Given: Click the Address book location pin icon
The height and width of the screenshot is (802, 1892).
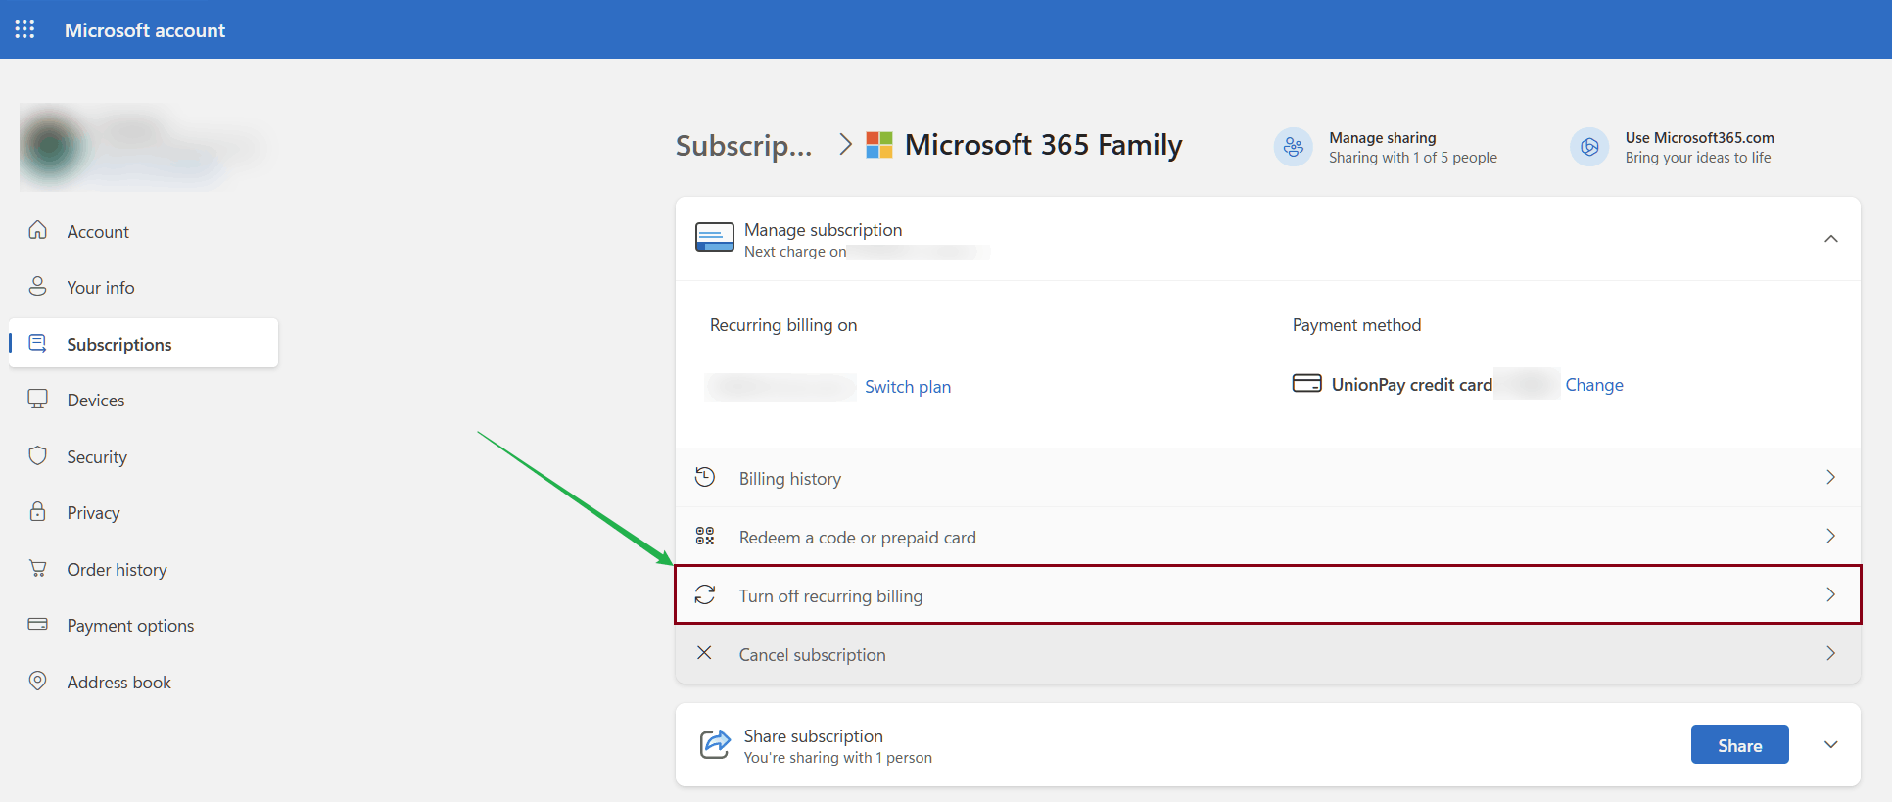Looking at the screenshot, I should [37, 681].
